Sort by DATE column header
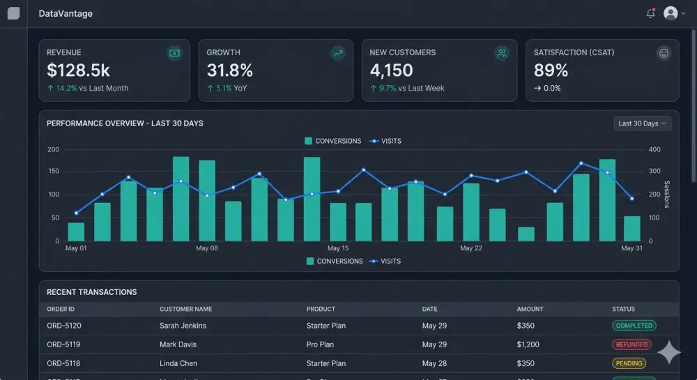This screenshot has height=380, width=697. [x=429, y=309]
